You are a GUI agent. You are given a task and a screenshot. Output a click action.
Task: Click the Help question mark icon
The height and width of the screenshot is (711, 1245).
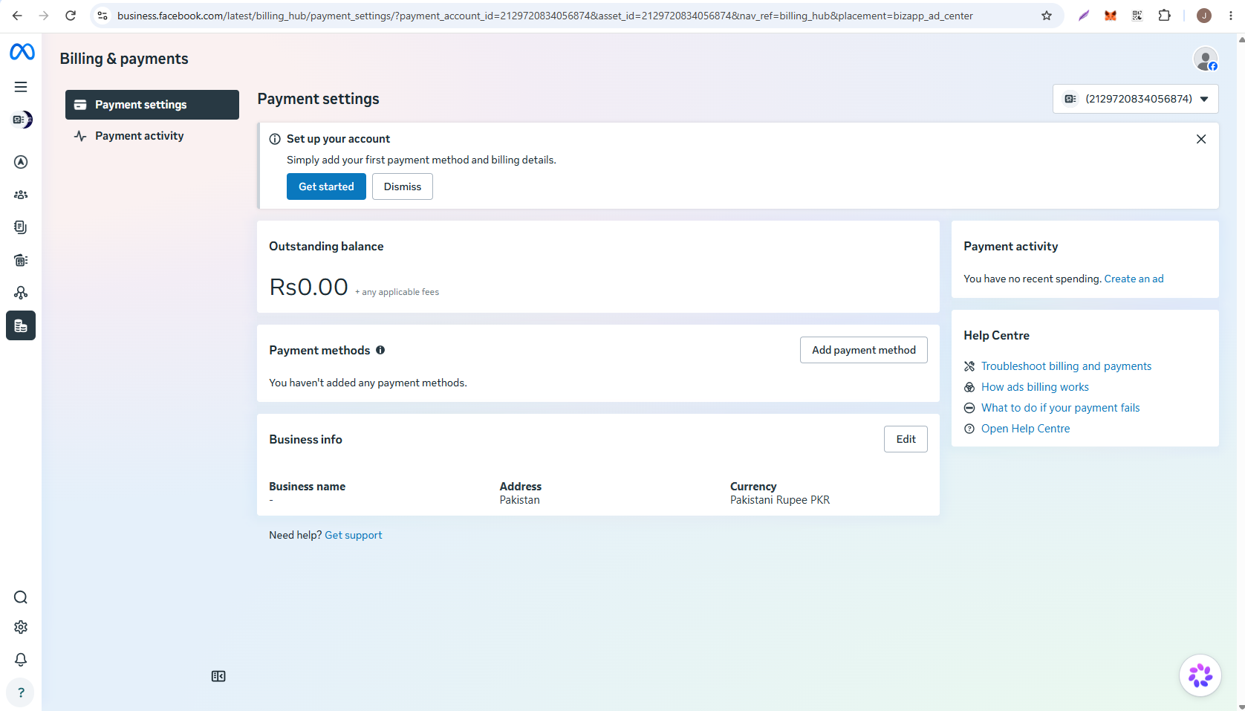(x=21, y=692)
